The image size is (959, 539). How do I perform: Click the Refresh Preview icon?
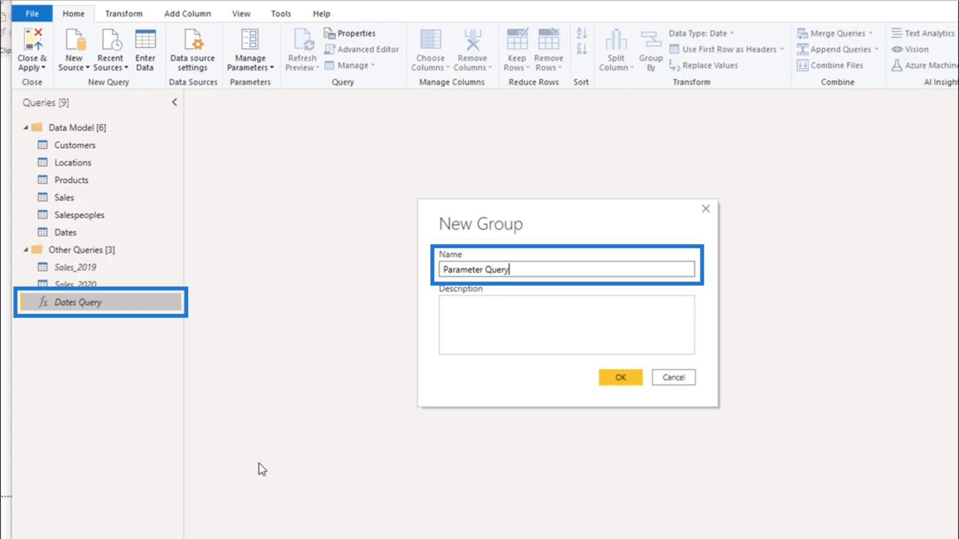pyautogui.click(x=302, y=40)
